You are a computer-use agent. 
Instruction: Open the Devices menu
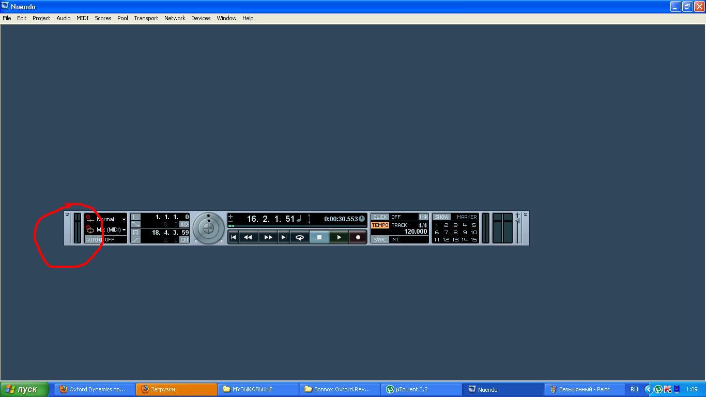point(201,18)
